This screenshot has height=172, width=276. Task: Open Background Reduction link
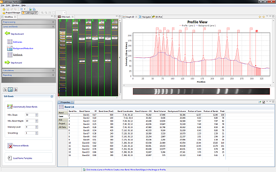click(x=23, y=48)
